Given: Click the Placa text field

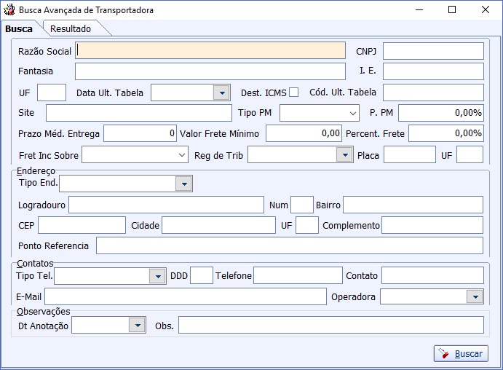Looking at the screenshot, I should [x=410, y=154].
